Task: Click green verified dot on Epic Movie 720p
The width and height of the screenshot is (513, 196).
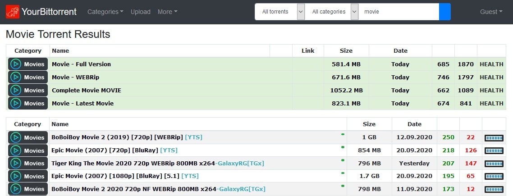Action: tap(343, 147)
